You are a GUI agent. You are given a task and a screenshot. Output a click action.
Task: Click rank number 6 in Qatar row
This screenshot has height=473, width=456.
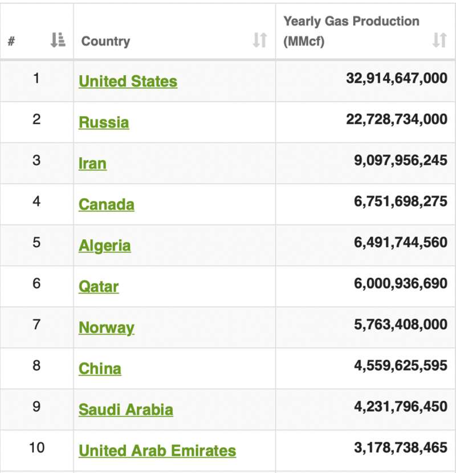point(36,283)
